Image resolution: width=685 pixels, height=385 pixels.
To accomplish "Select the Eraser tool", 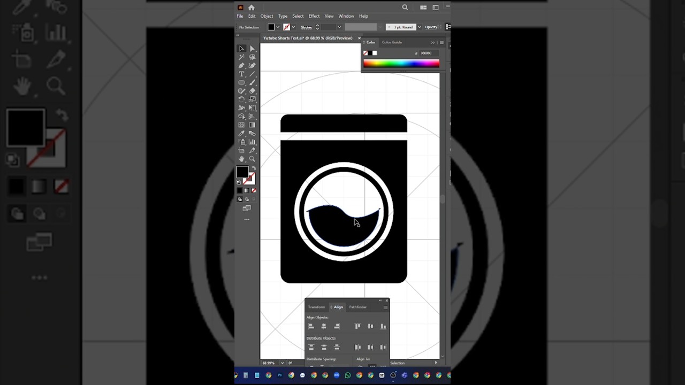I will coord(252,91).
